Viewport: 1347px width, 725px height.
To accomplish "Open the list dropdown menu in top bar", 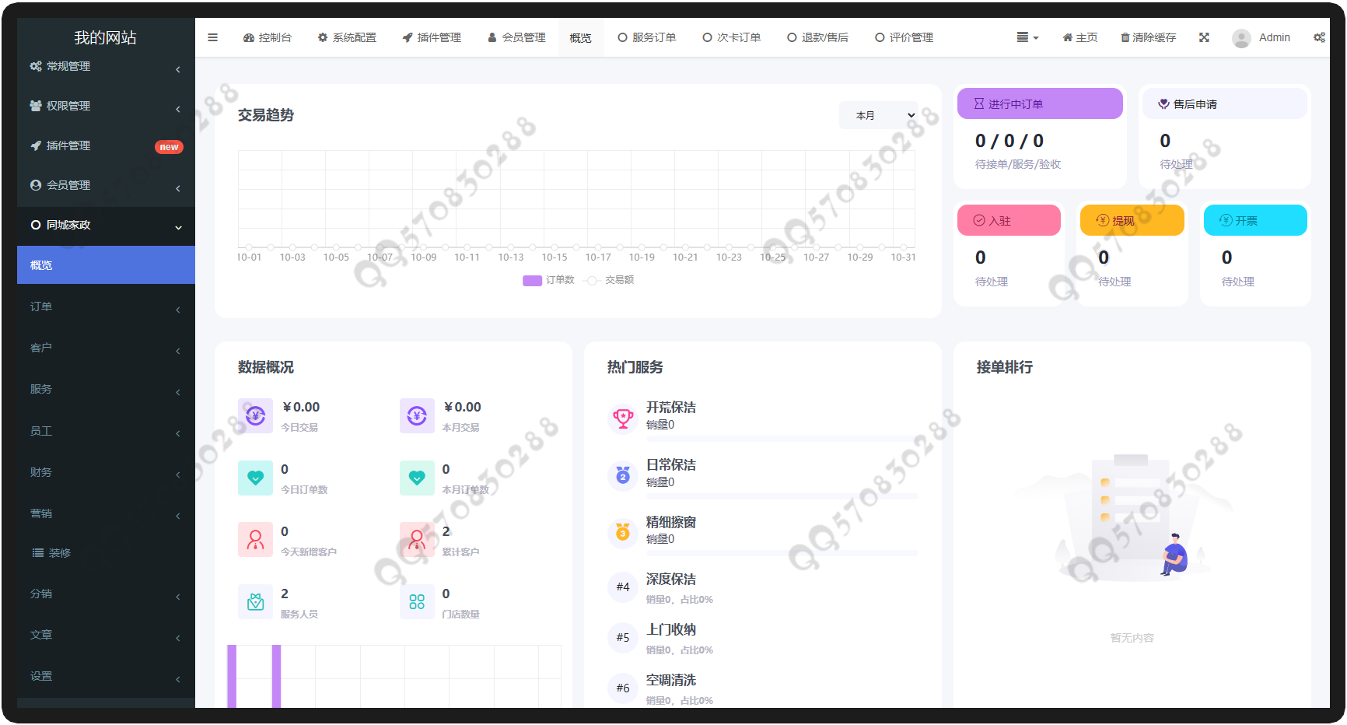I will click(x=1027, y=37).
